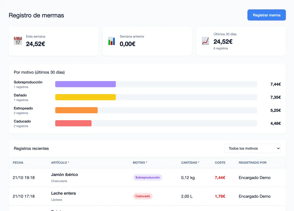The height and width of the screenshot is (211, 294).
Task: Click the red Caducado progress bar
Action: pos(73,123)
